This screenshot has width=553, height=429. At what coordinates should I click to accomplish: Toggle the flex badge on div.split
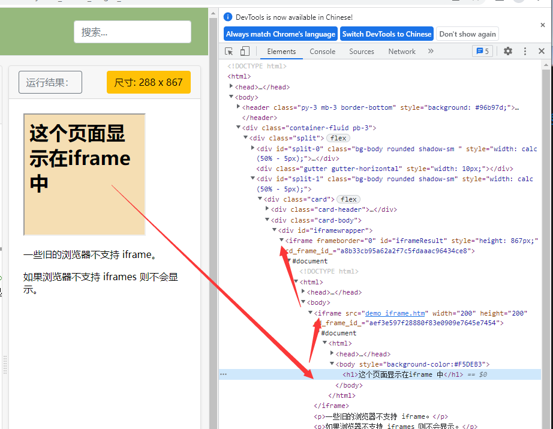click(338, 138)
